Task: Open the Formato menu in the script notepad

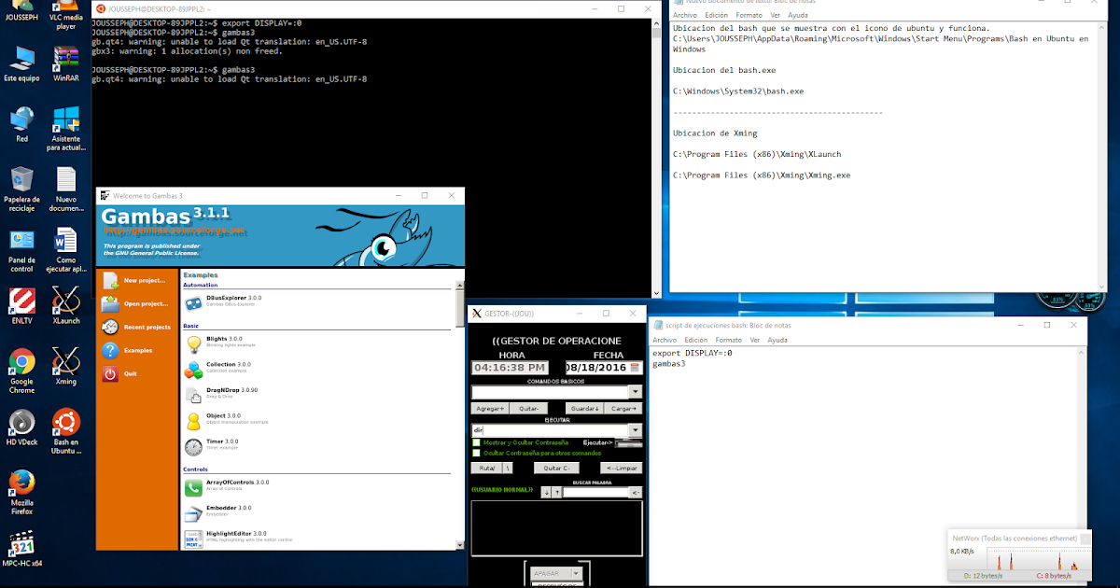Action: pos(728,340)
